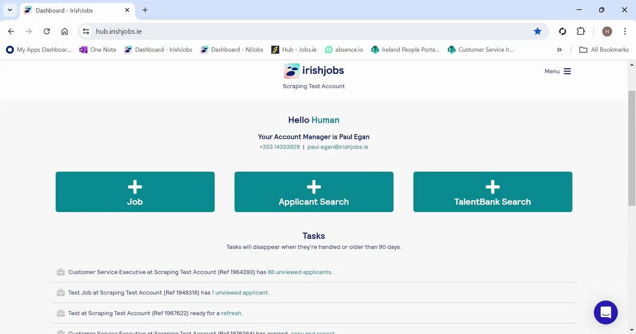This screenshot has width=636, height=334.
Task: Reload the page with the refresh icon
Action: [46, 31]
